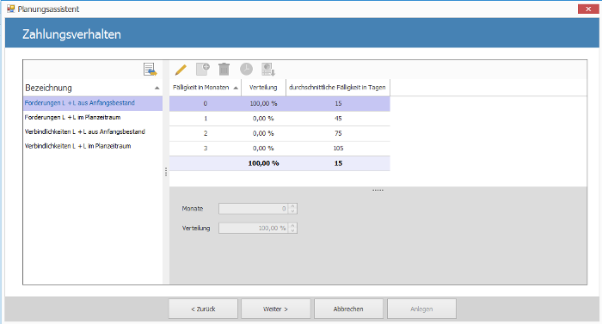602x324 pixels.
Task: Decrease the Monate value with down arrow
Action: 293,211
